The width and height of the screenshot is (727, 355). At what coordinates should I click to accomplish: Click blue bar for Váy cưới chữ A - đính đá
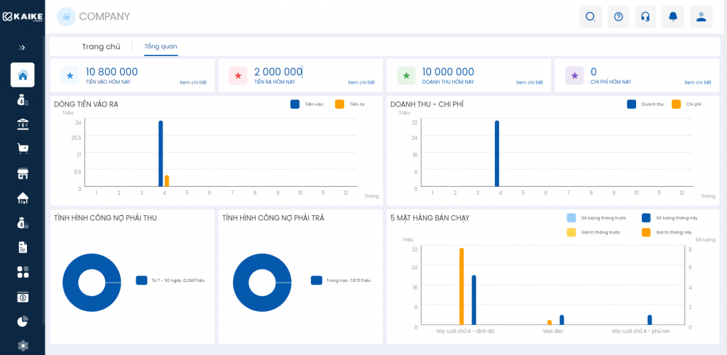pos(474,300)
